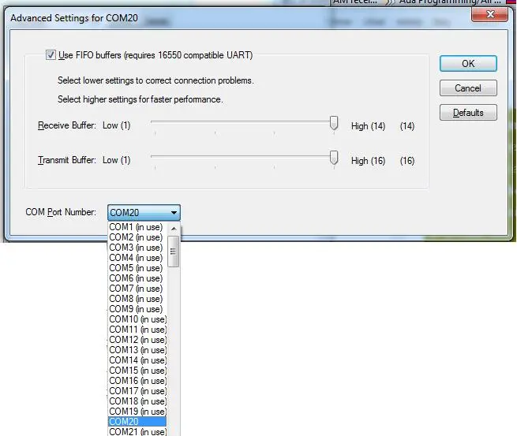Select COM18 (in use) from the list
Image resolution: width=517 pixels, height=436 pixels.
tap(137, 401)
